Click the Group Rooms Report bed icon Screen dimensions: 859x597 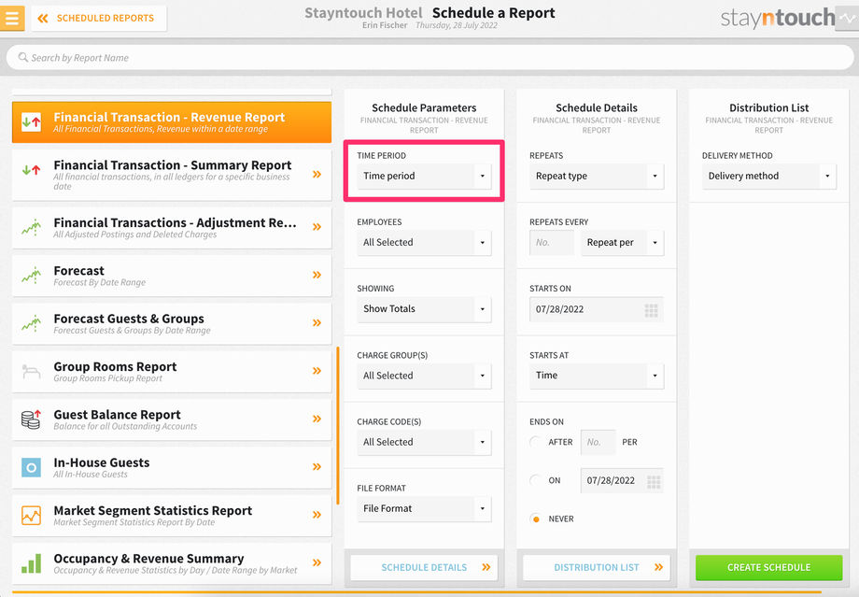pos(31,372)
